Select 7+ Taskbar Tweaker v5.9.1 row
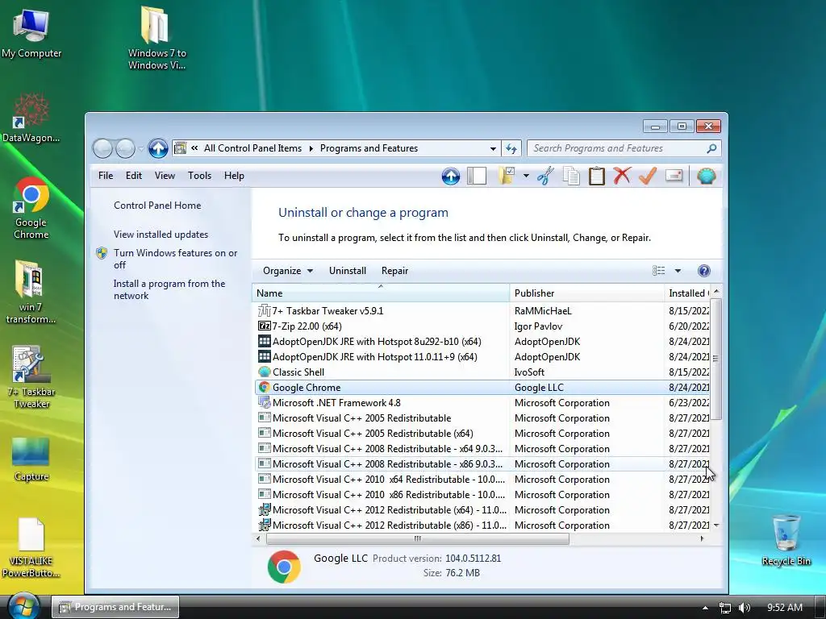This screenshot has height=619, width=826. click(x=482, y=311)
